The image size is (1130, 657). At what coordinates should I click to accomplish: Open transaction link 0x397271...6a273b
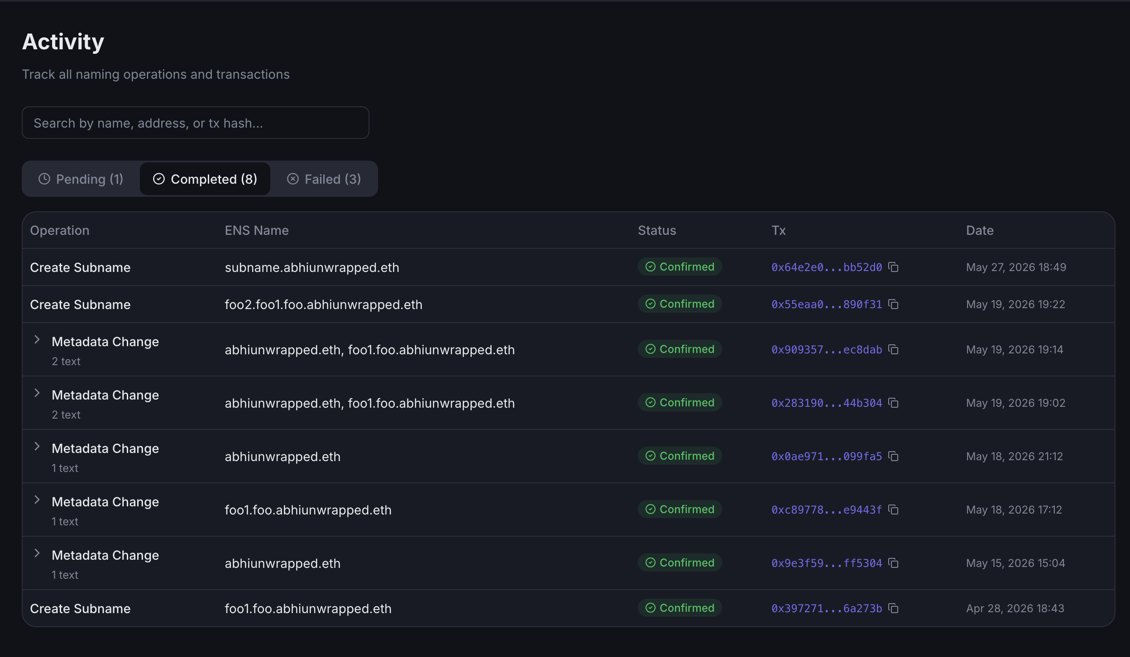pos(827,609)
